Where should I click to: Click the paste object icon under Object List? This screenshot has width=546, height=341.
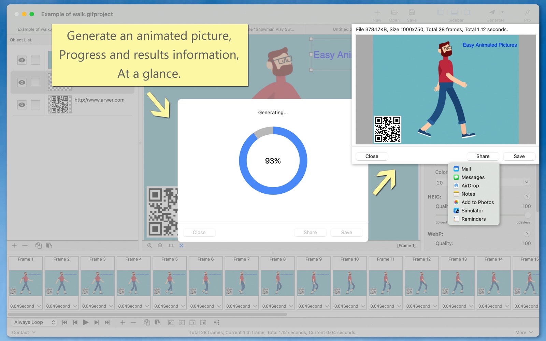pos(49,246)
